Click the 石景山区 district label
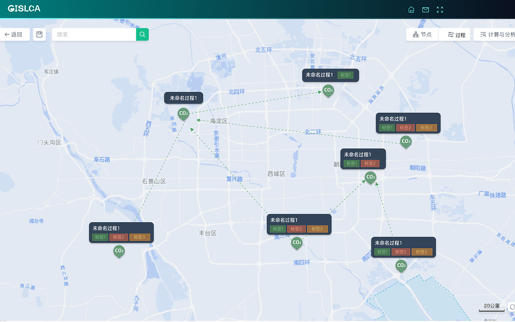 154,182
